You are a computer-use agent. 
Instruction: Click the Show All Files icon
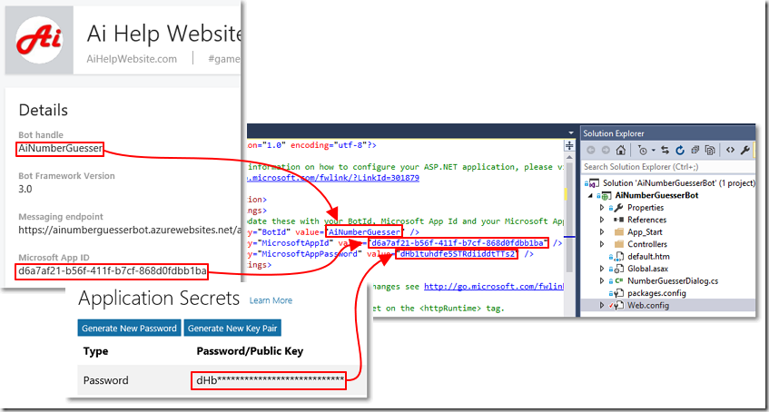click(710, 150)
